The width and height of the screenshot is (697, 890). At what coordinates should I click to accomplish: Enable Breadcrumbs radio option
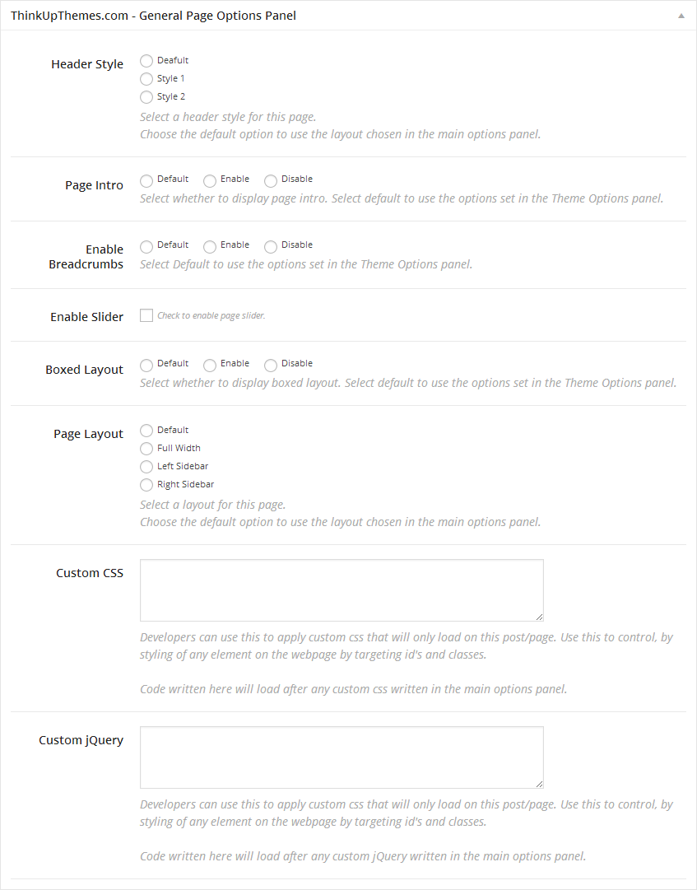[x=210, y=246]
